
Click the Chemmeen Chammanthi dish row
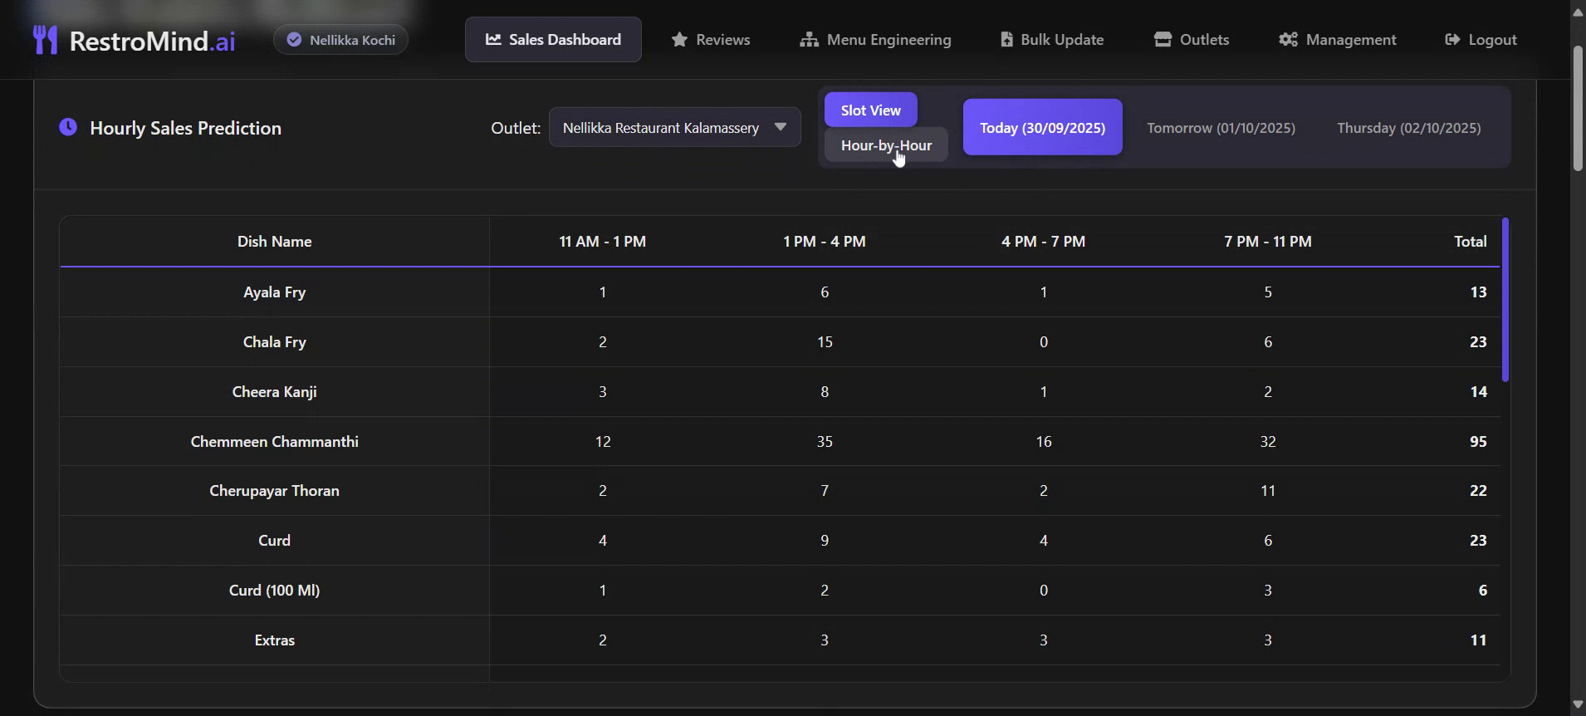275,441
